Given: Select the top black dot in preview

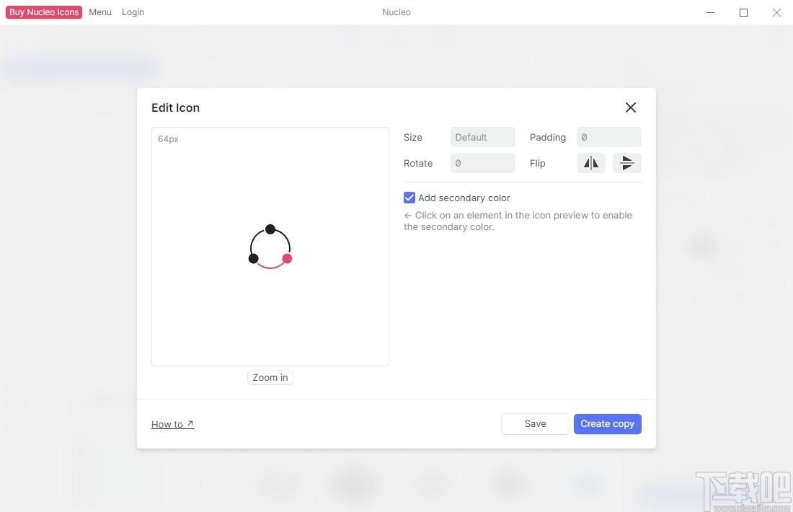Looking at the screenshot, I should pyautogui.click(x=270, y=229).
